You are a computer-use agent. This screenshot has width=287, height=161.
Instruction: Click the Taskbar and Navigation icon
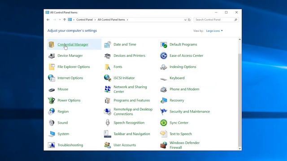tap(108, 134)
